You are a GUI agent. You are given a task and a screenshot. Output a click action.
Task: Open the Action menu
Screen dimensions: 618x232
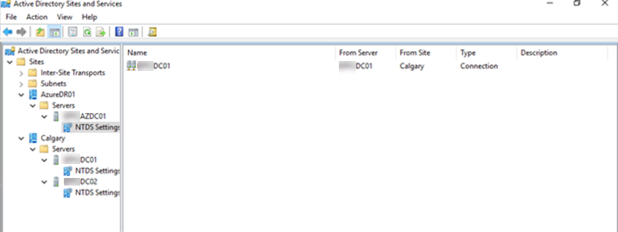37,17
